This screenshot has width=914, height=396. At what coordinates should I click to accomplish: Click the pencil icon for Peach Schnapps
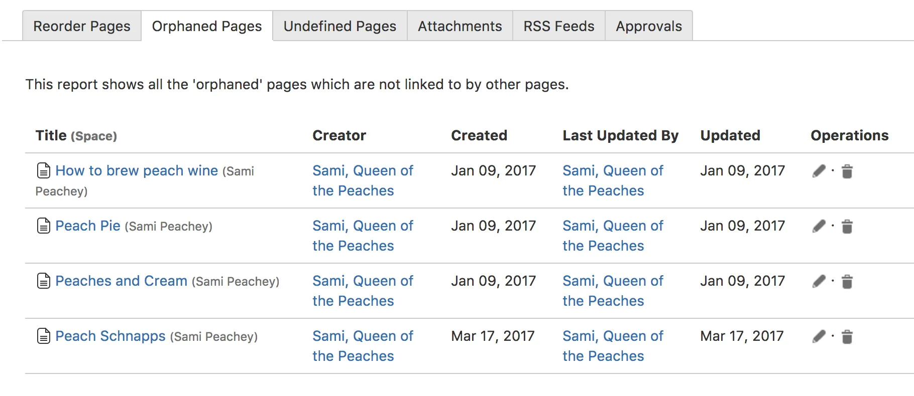tap(819, 337)
